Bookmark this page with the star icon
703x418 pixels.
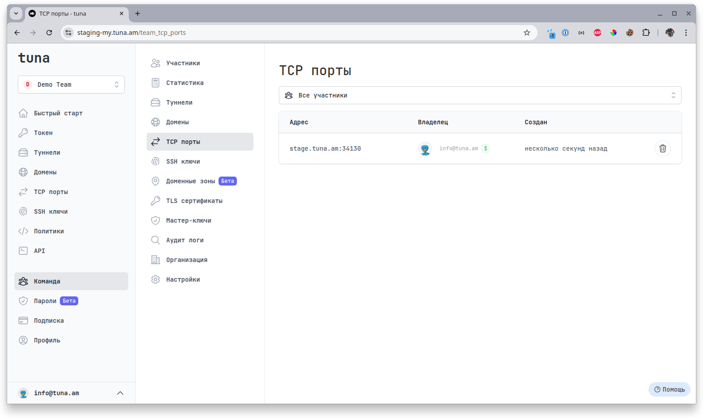tap(527, 33)
